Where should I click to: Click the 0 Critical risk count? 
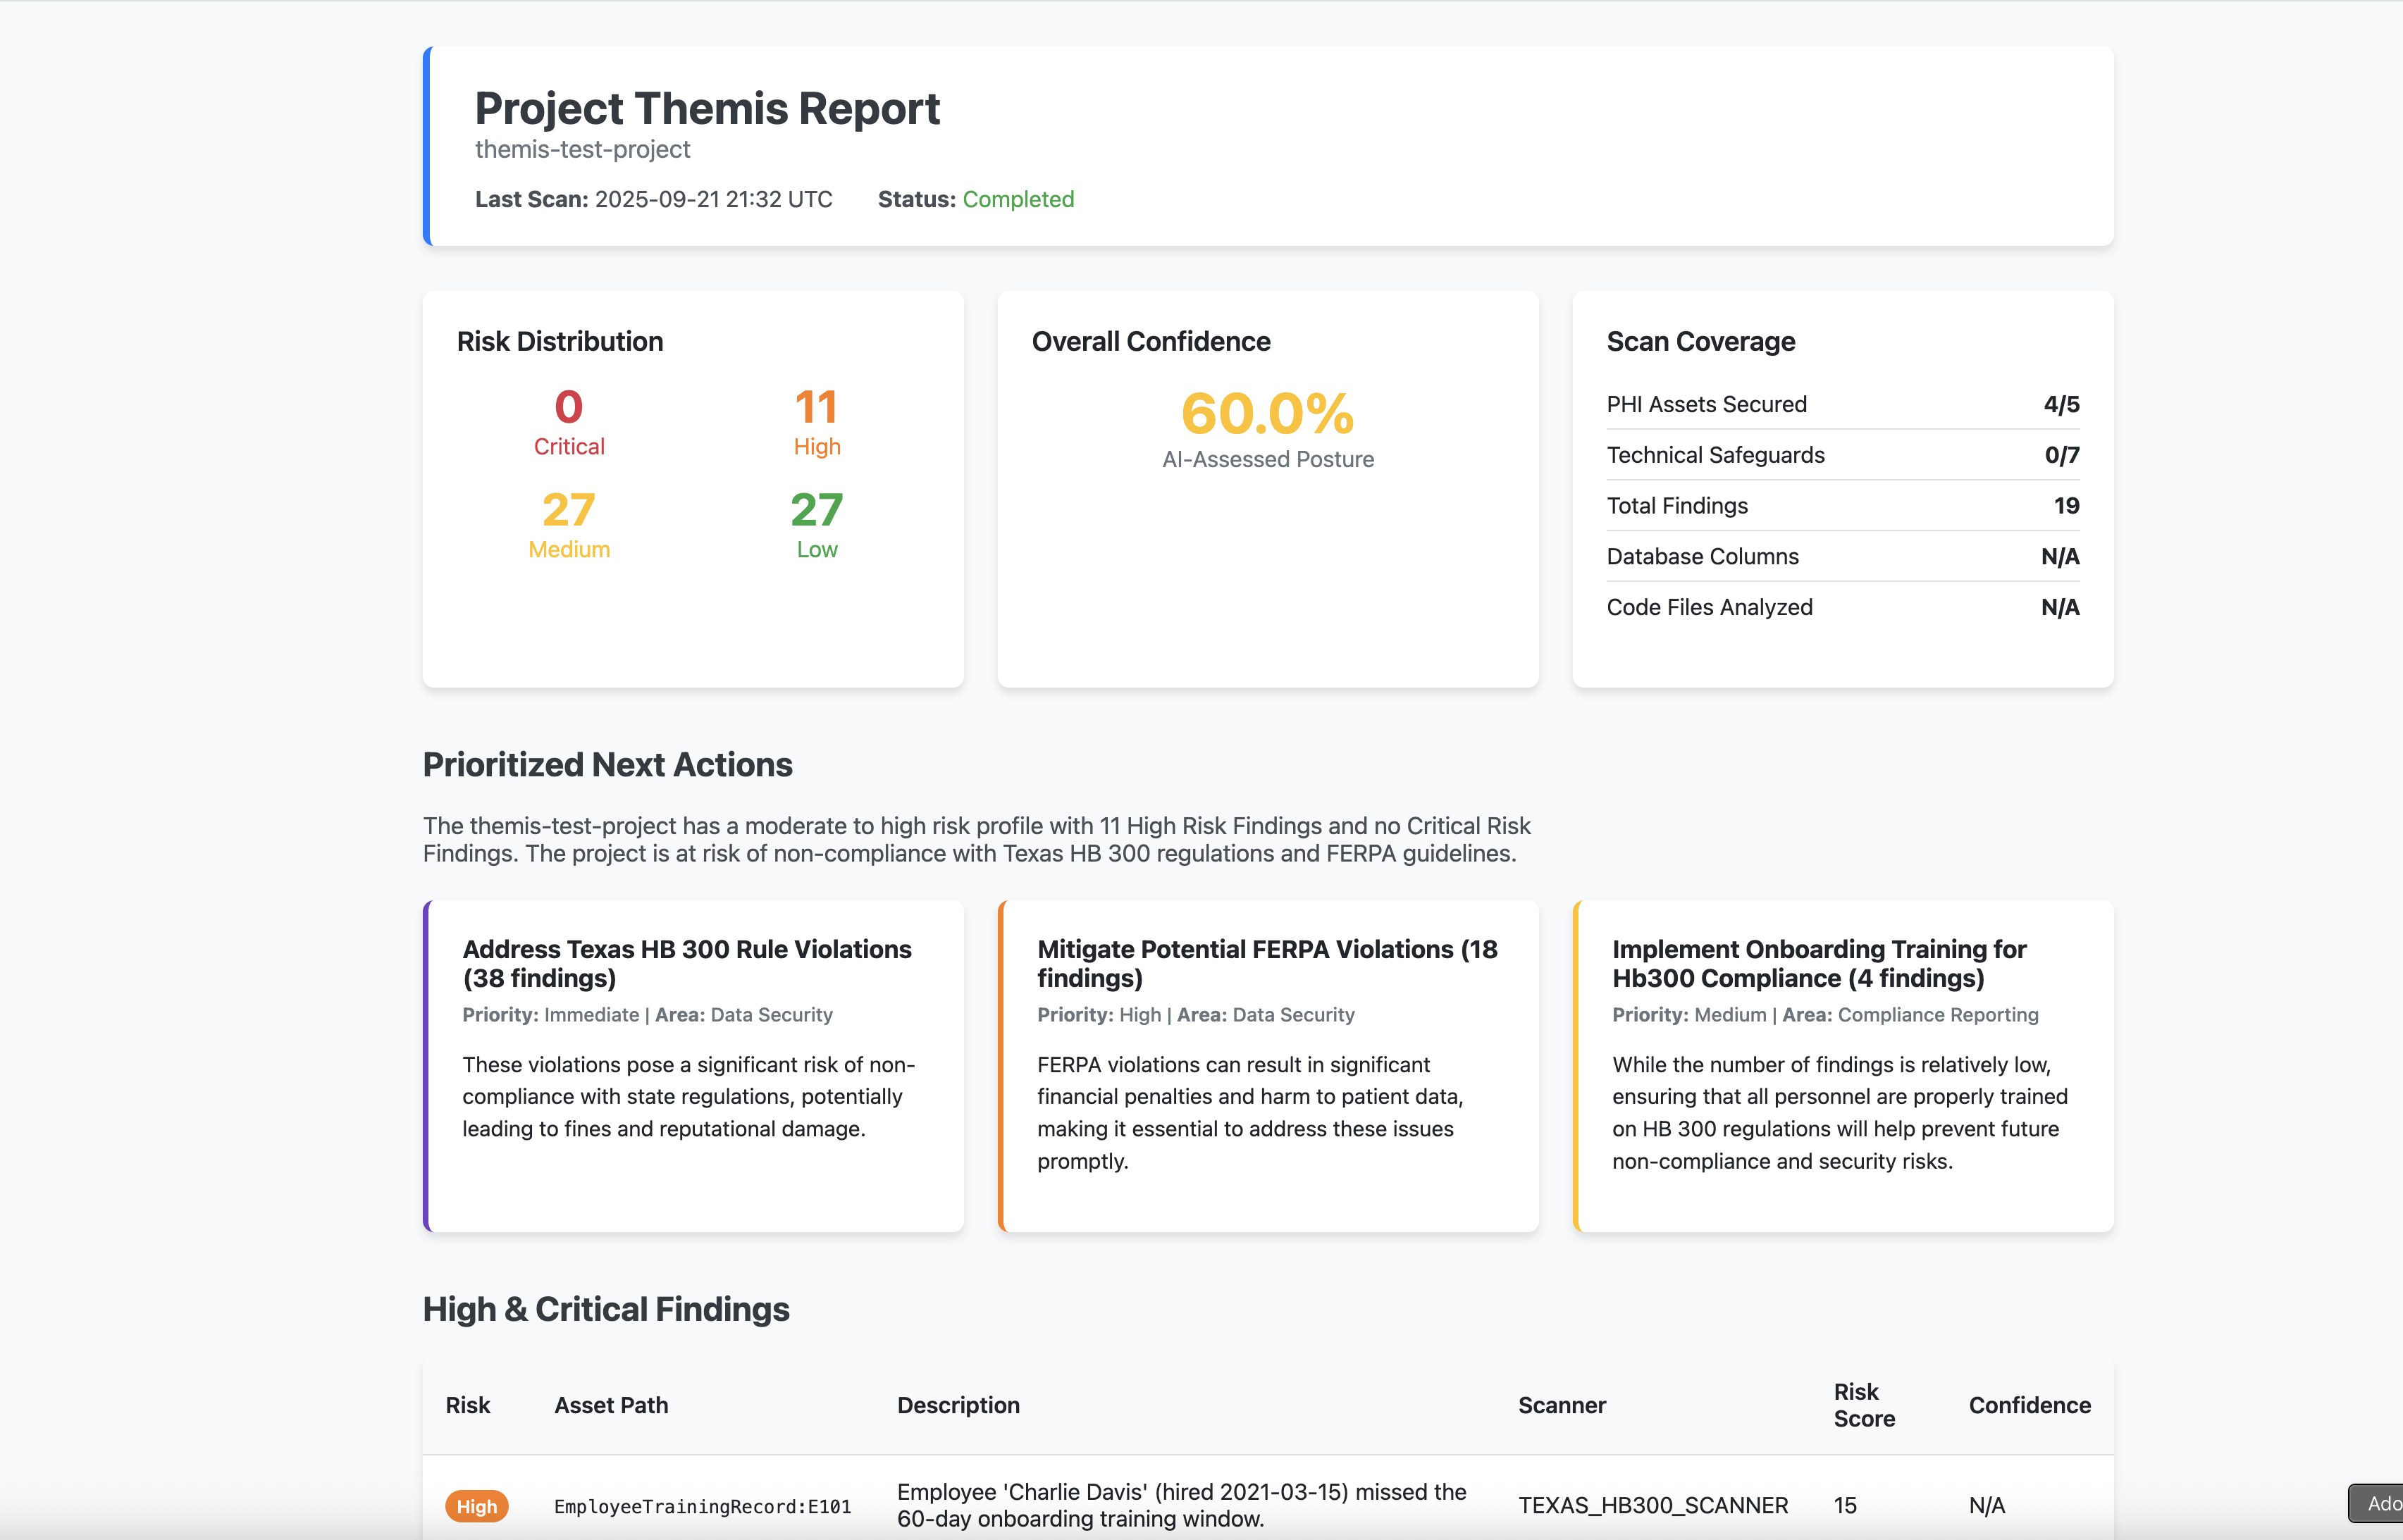(568, 408)
